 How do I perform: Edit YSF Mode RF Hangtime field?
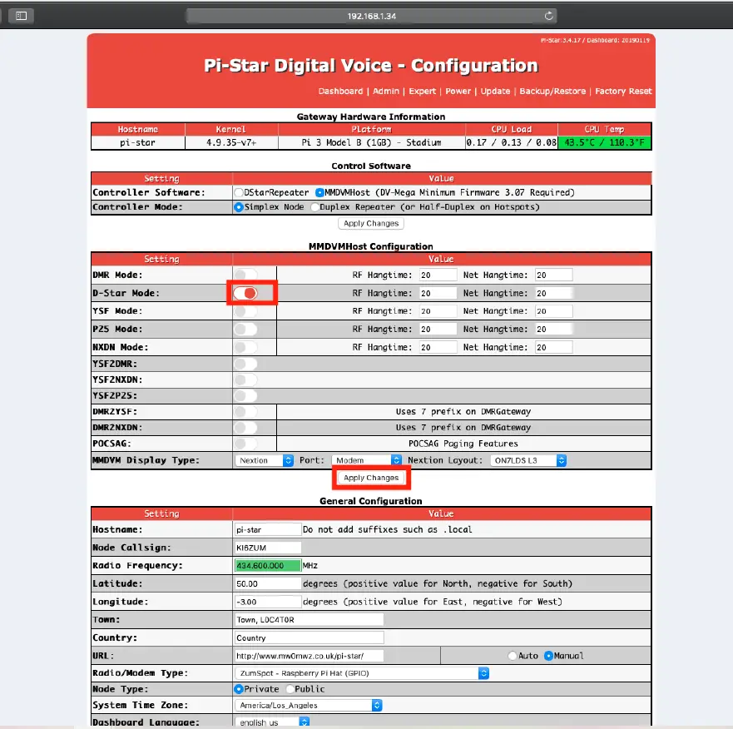point(438,311)
